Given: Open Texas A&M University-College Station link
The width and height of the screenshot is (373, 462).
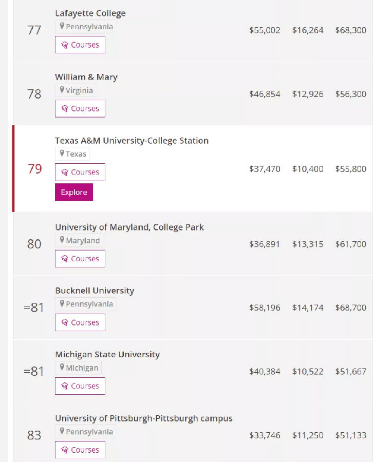Looking at the screenshot, I should (132, 141).
